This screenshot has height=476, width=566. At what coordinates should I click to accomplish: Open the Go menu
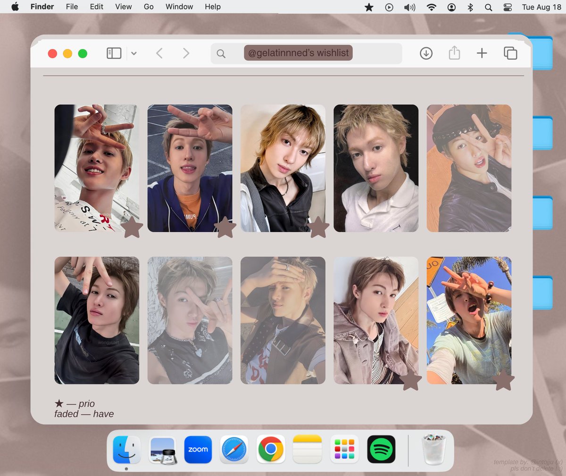tap(149, 7)
